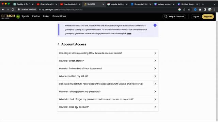This screenshot has width=218, height=122.
Task: Click the Google icon in toolbar
Action: point(180,9)
